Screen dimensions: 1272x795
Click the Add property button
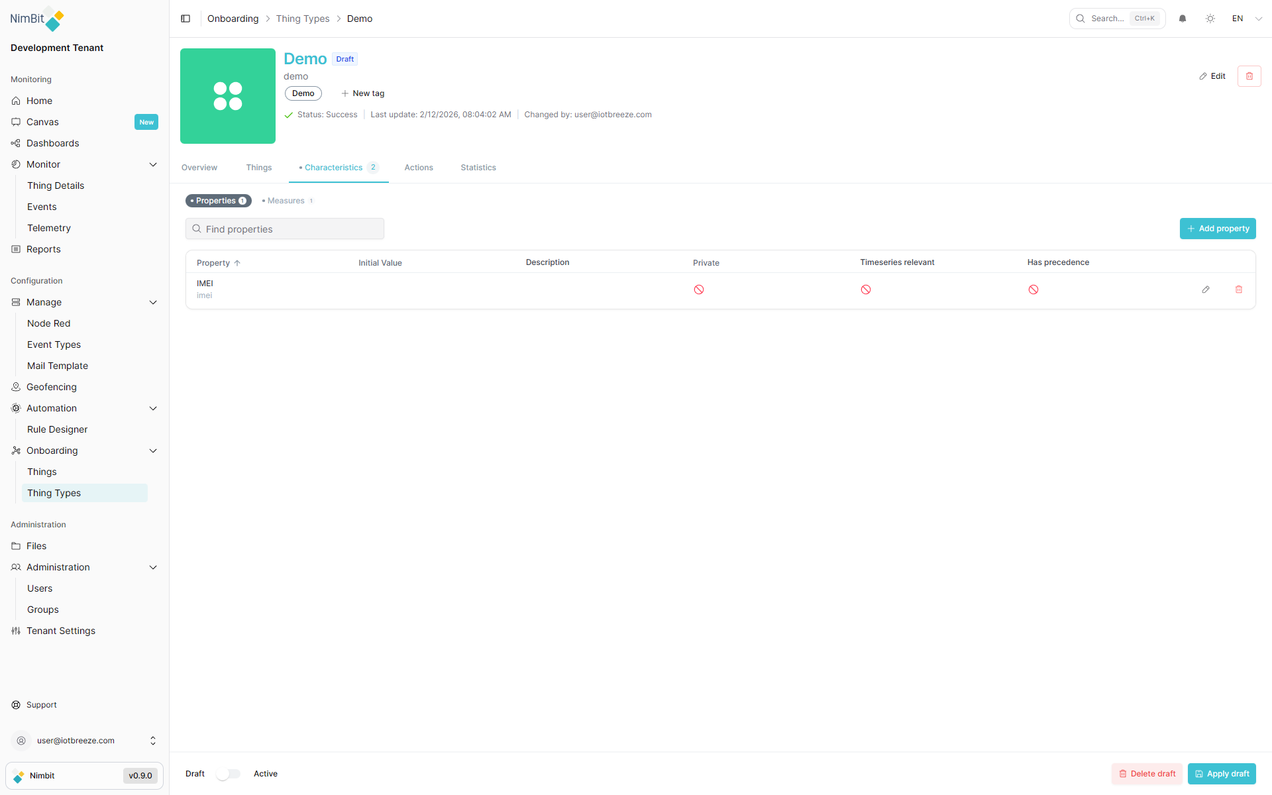[1217, 229]
